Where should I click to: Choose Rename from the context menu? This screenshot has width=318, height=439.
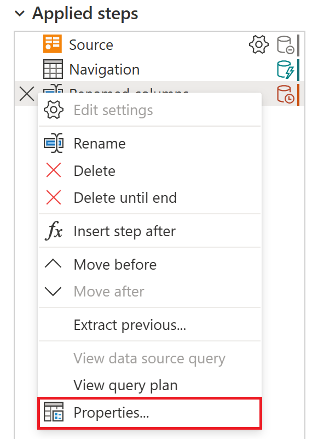click(x=100, y=143)
